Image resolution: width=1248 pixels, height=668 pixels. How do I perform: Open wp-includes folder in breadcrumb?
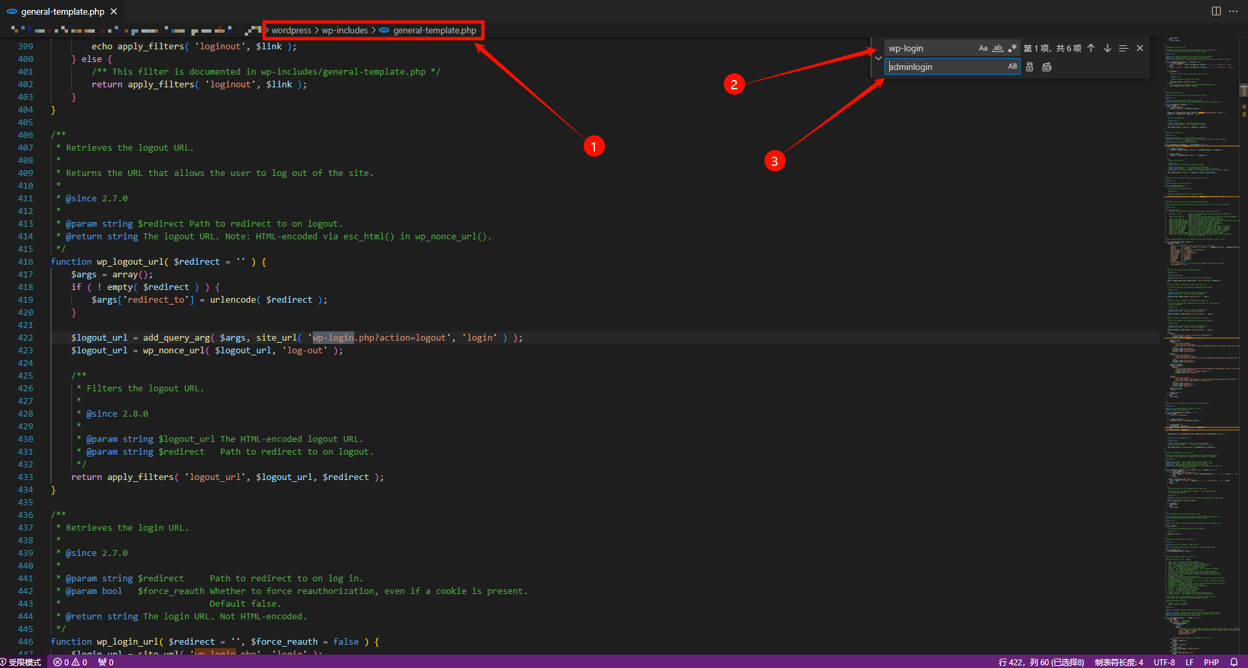(x=344, y=30)
